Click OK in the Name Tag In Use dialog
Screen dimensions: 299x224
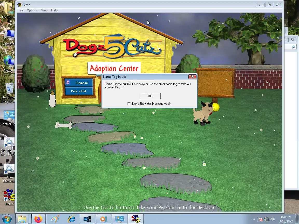150,96
